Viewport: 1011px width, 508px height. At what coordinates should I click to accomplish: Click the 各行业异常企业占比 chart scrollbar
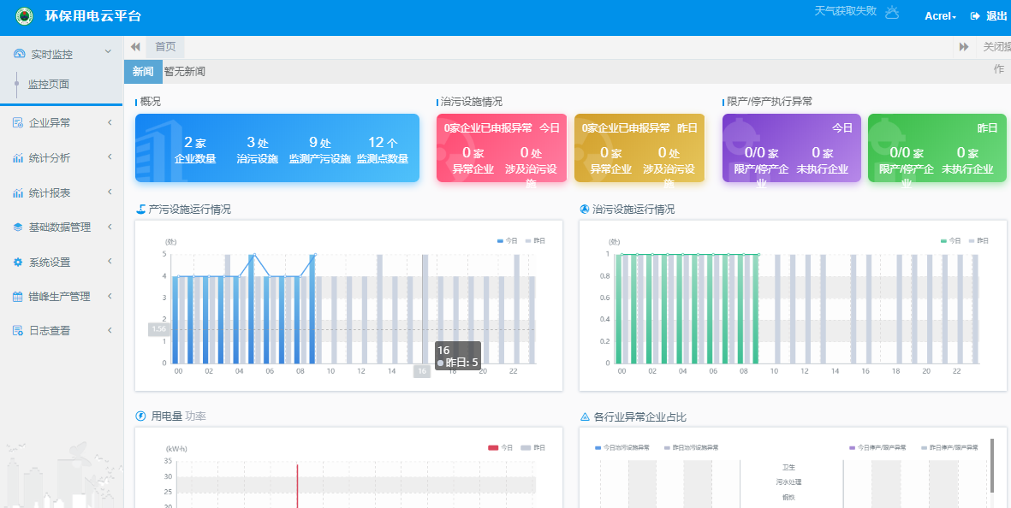[992, 466]
